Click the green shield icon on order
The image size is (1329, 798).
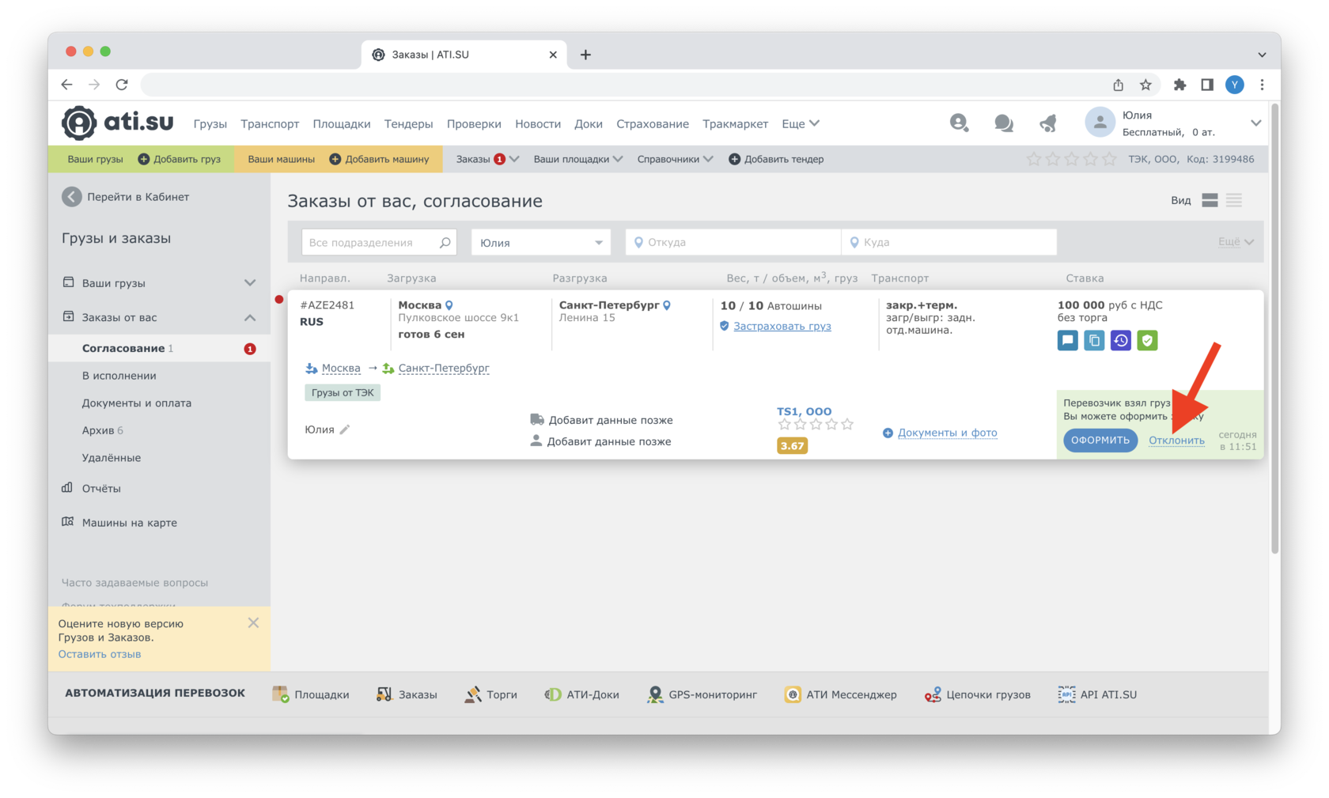coord(1148,341)
